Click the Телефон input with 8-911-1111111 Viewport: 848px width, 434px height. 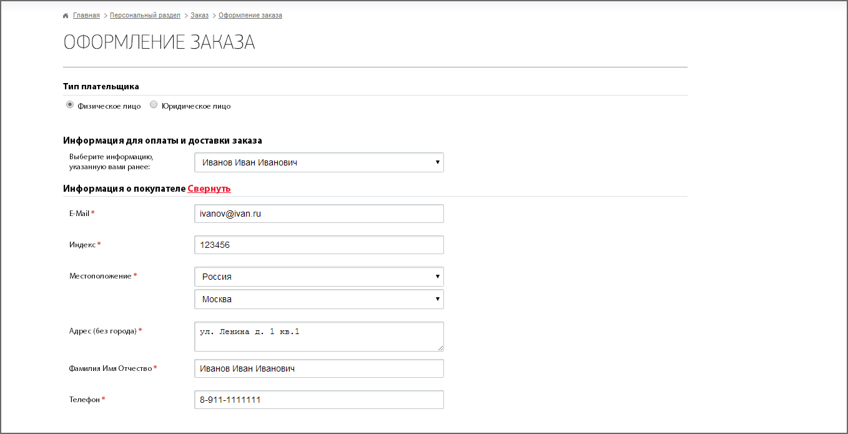click(318, 400)
